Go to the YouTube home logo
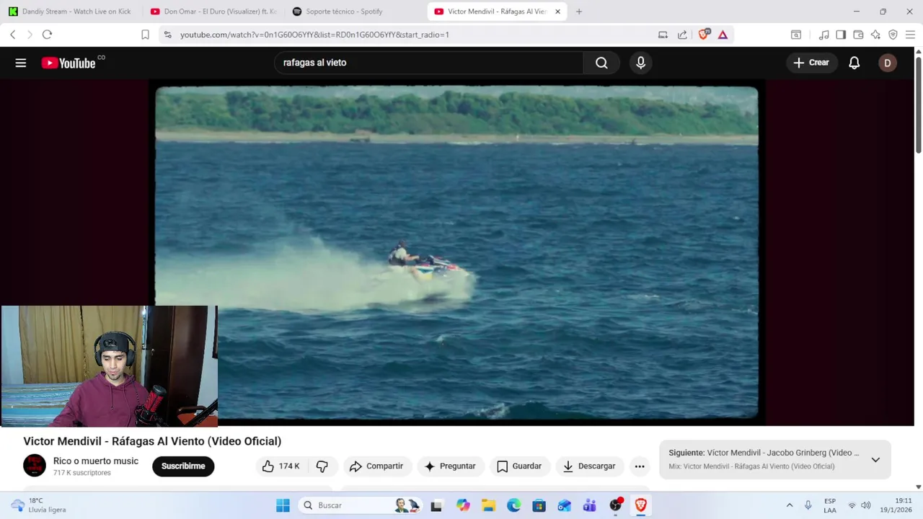 [x=68, y=63]
